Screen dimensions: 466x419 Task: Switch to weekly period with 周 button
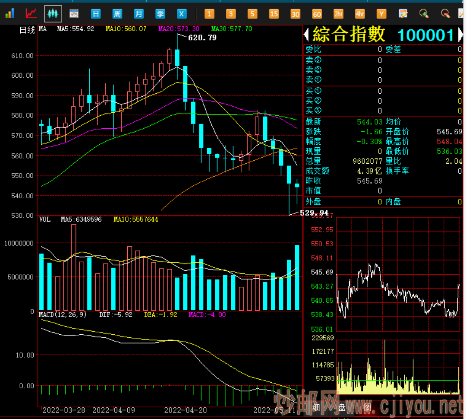click(x=117, y=14)
